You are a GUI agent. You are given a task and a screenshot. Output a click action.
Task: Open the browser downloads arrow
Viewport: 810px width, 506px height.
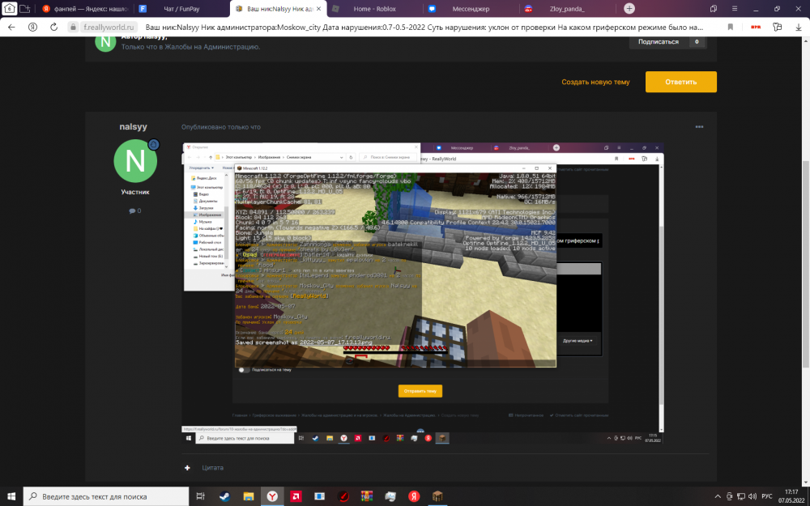click(799, 27)
